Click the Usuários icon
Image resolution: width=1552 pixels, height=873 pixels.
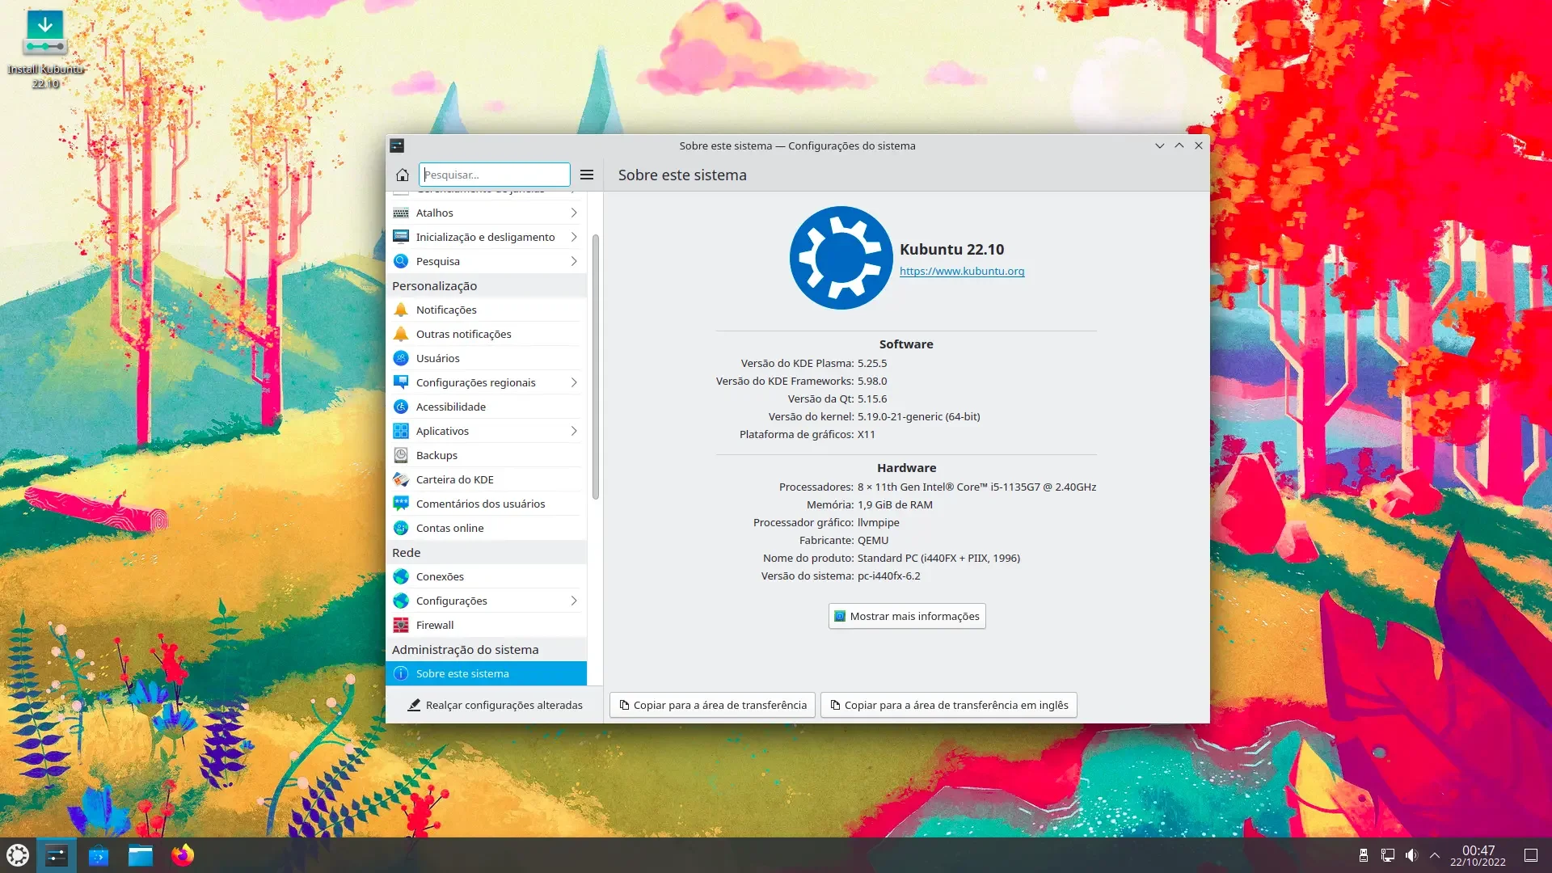[x=401, y=358]
